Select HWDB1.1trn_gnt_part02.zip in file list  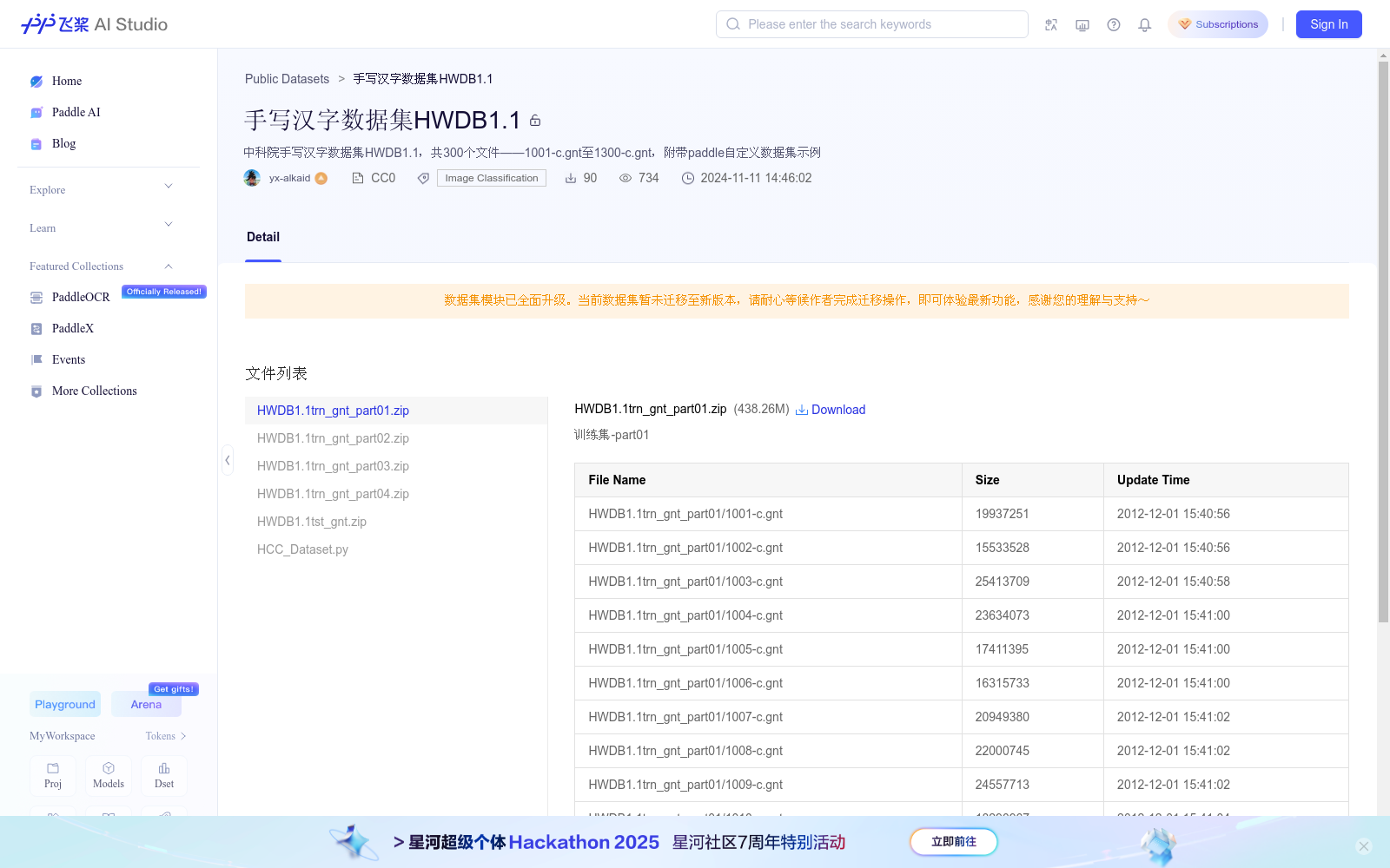(x=396, y=438)
